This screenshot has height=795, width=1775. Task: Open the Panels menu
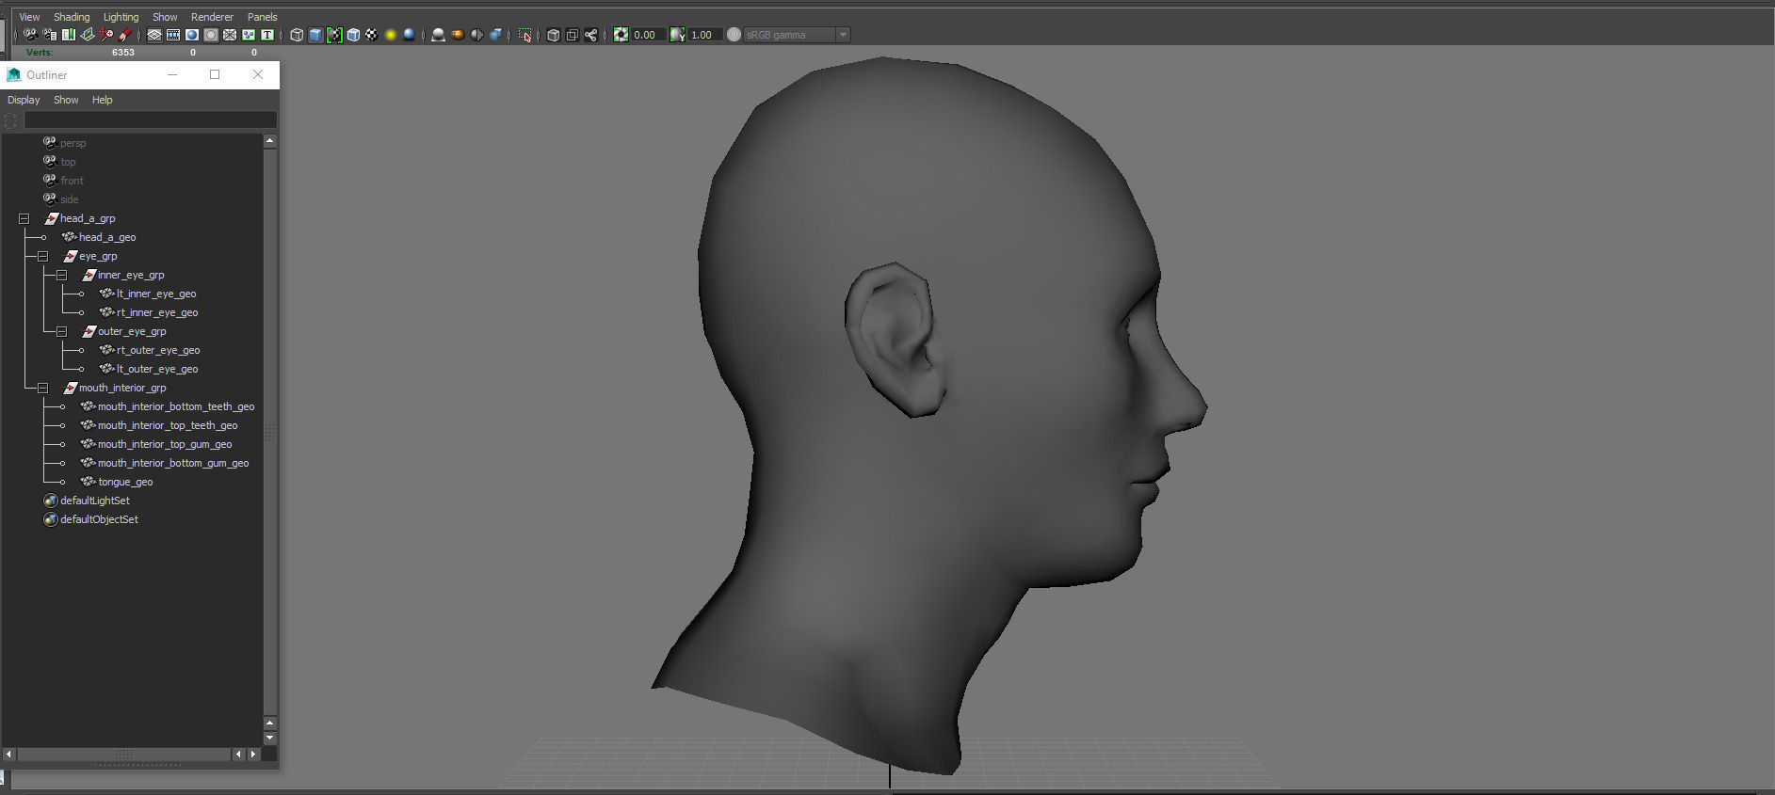coord(262,17)
